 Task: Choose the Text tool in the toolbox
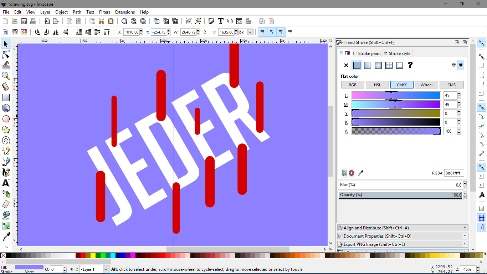coord(6,183)
